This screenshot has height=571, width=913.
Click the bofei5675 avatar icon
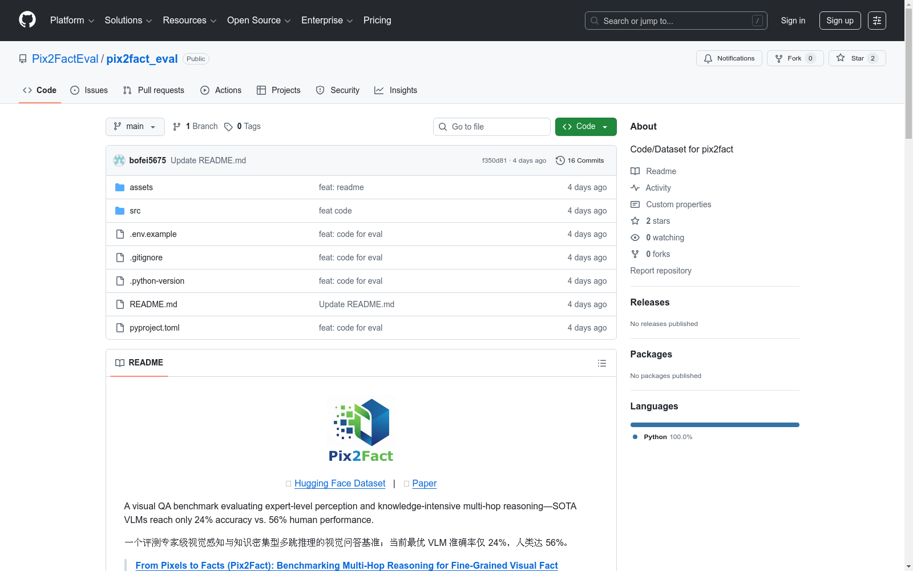click(x=119, y=160)
